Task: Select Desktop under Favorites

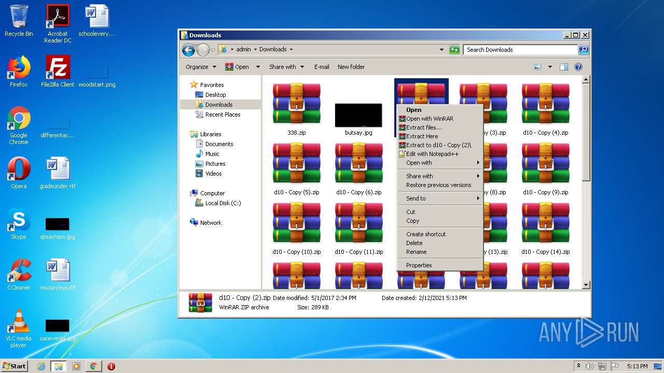Action: [211, 95]
